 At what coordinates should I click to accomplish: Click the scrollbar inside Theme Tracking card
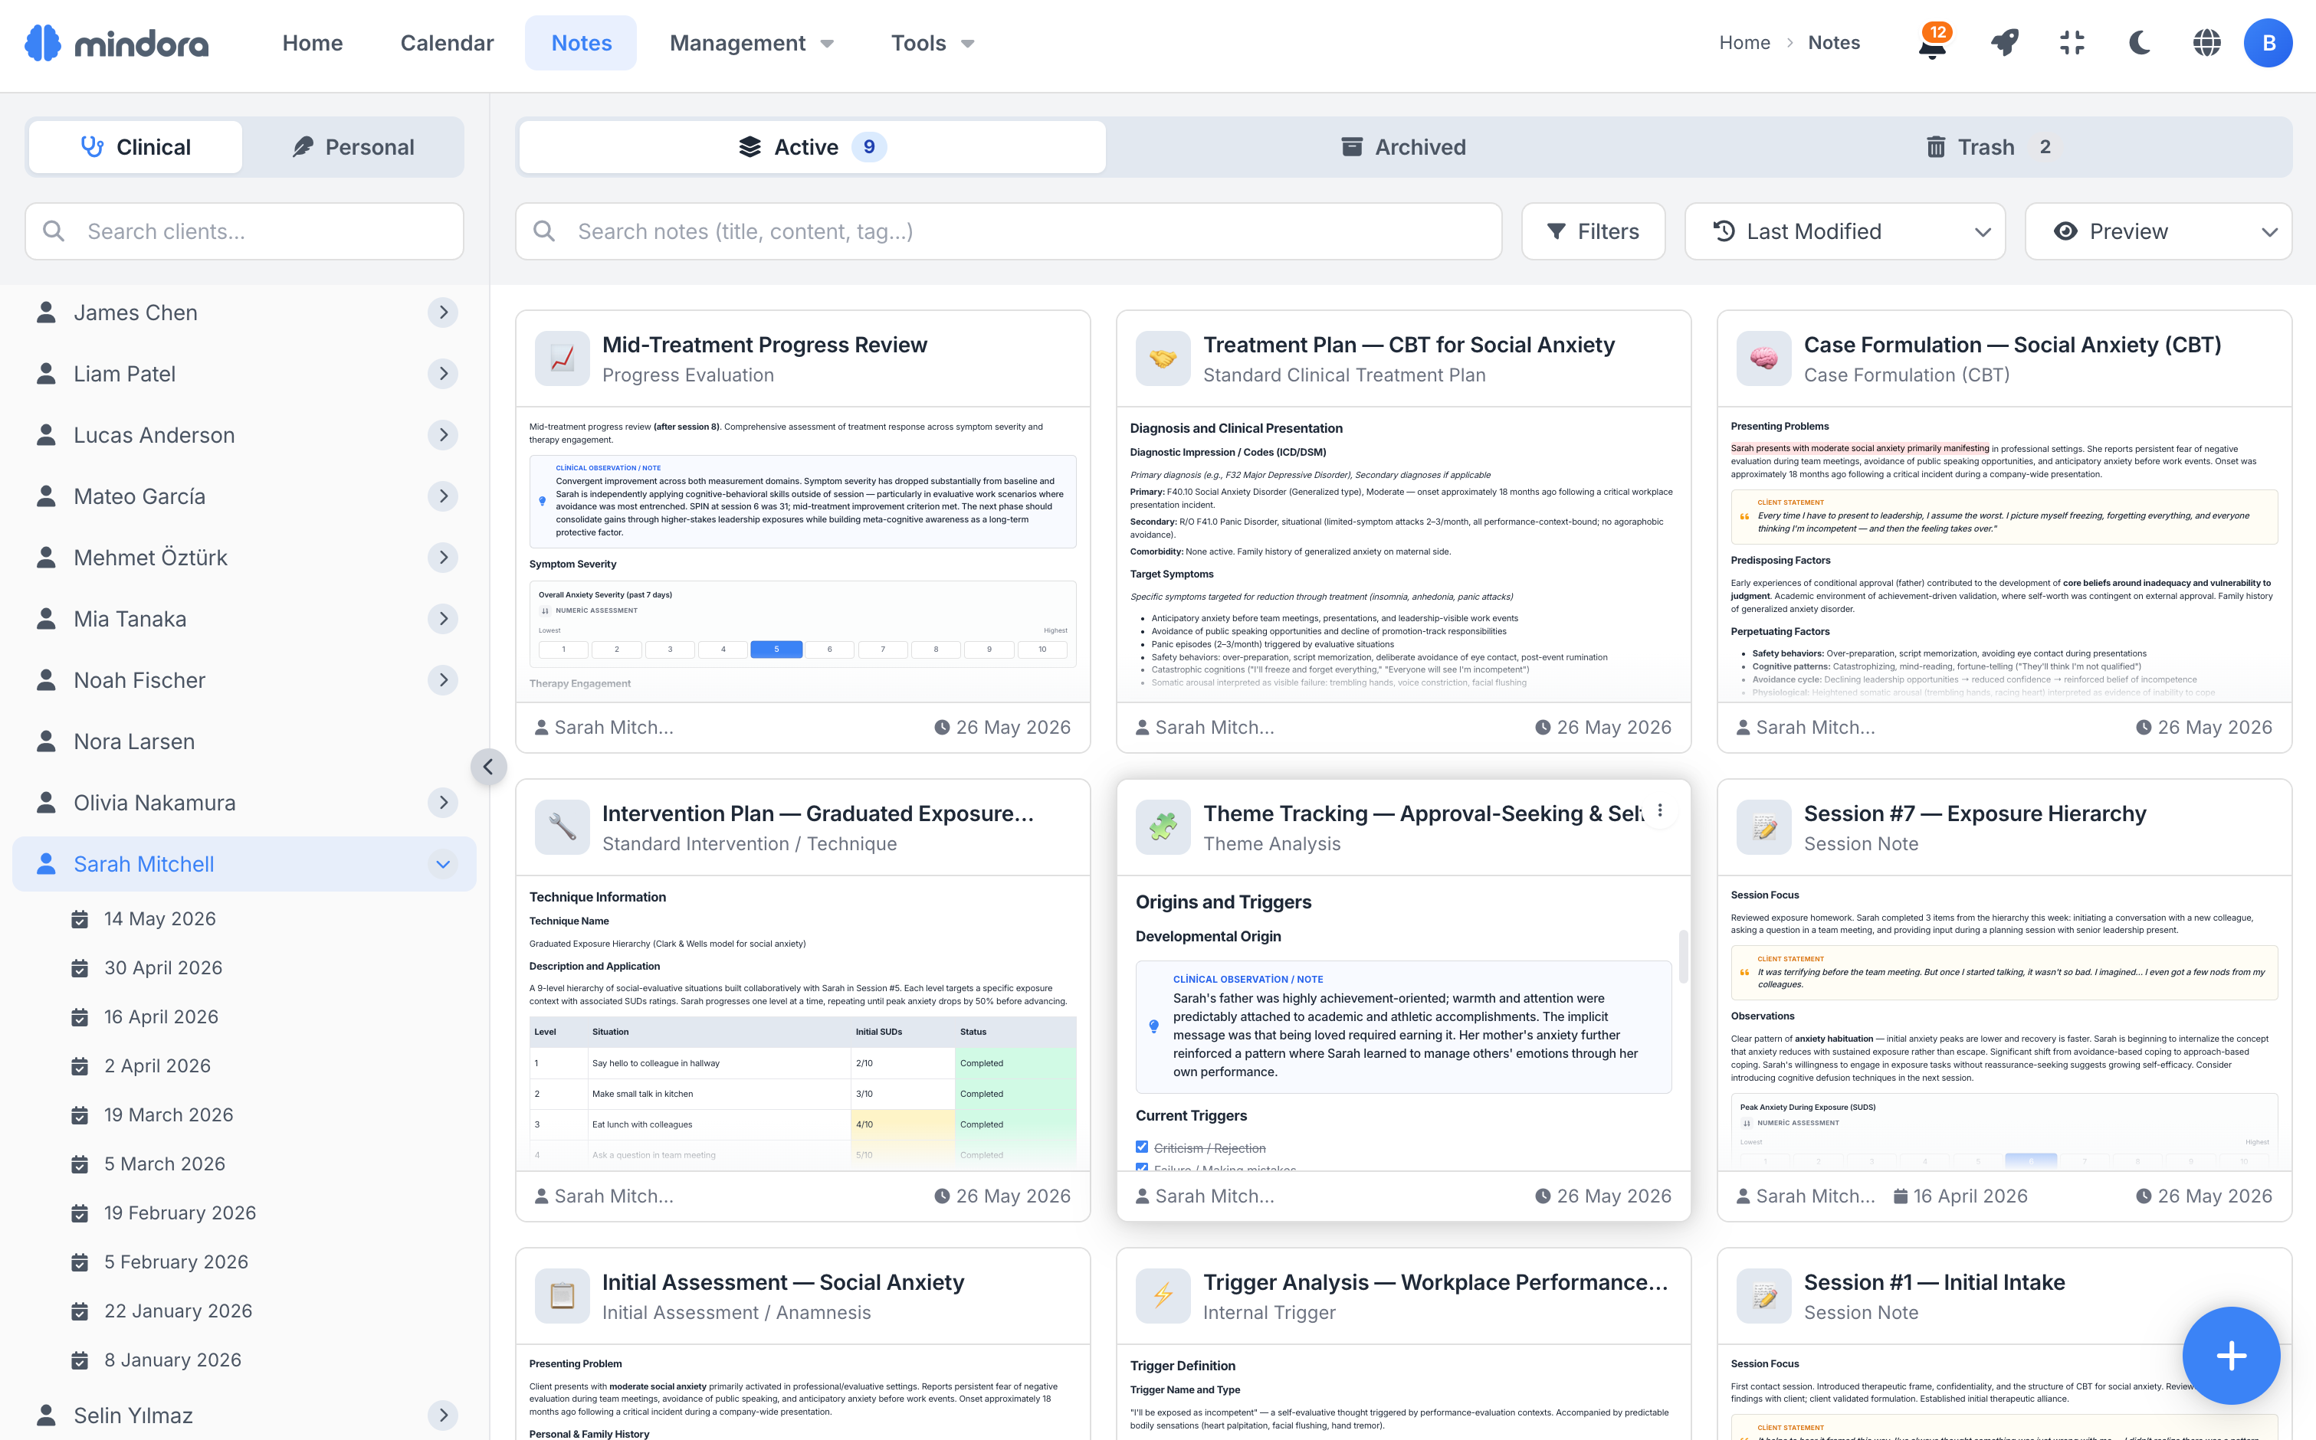pos(1684,955)
